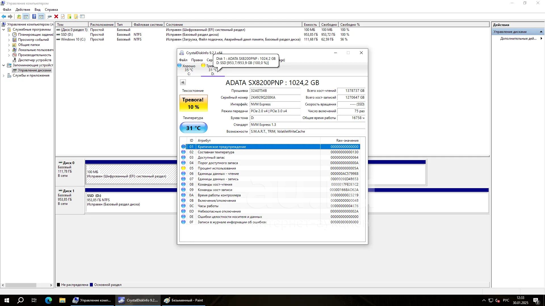Screen dimensions: 545x306
Task: Collapse Управление дисками section in Actions pane
Action: pos(541,32)
